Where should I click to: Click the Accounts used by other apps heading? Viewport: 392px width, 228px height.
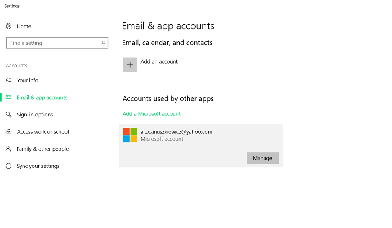168,98
